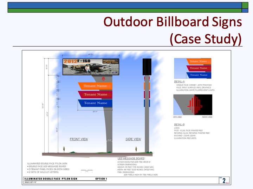Click the DETAIL-B heading
Image resolution: width=253 pixels, height=189 pixels.
[180, 125]
